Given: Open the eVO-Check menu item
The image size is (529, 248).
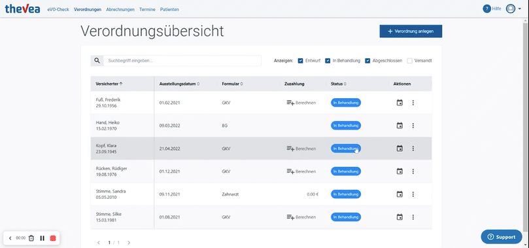Looking at the screenshot, I should pyautogui.click(x=58, y=9).
